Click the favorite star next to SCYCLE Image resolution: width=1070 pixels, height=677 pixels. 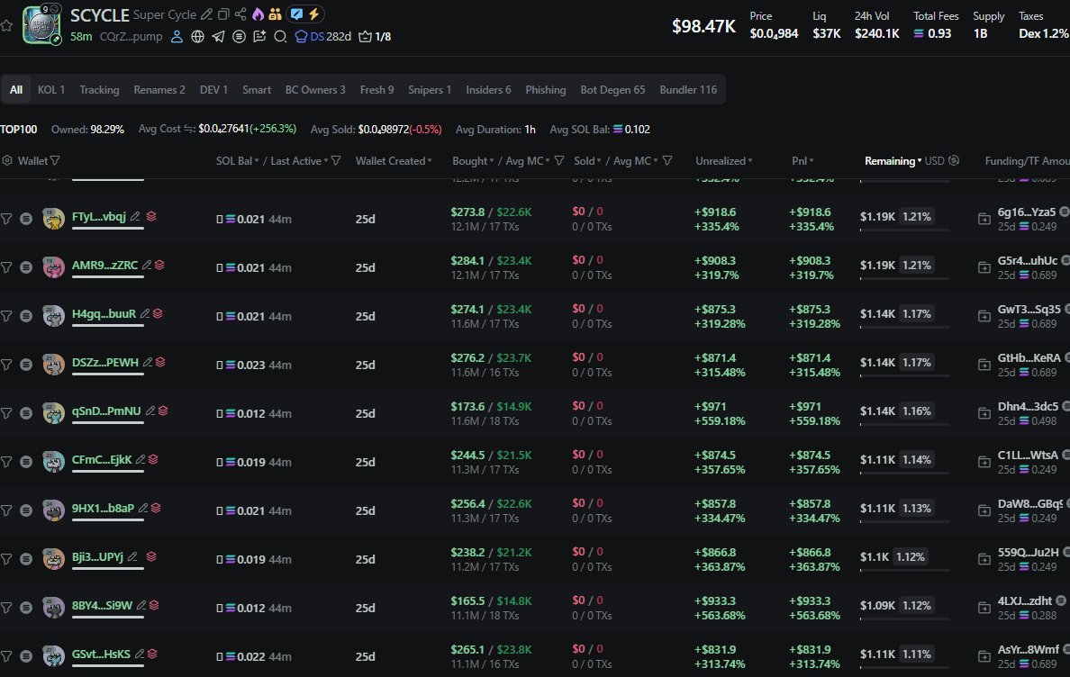(x=7, y=26)
